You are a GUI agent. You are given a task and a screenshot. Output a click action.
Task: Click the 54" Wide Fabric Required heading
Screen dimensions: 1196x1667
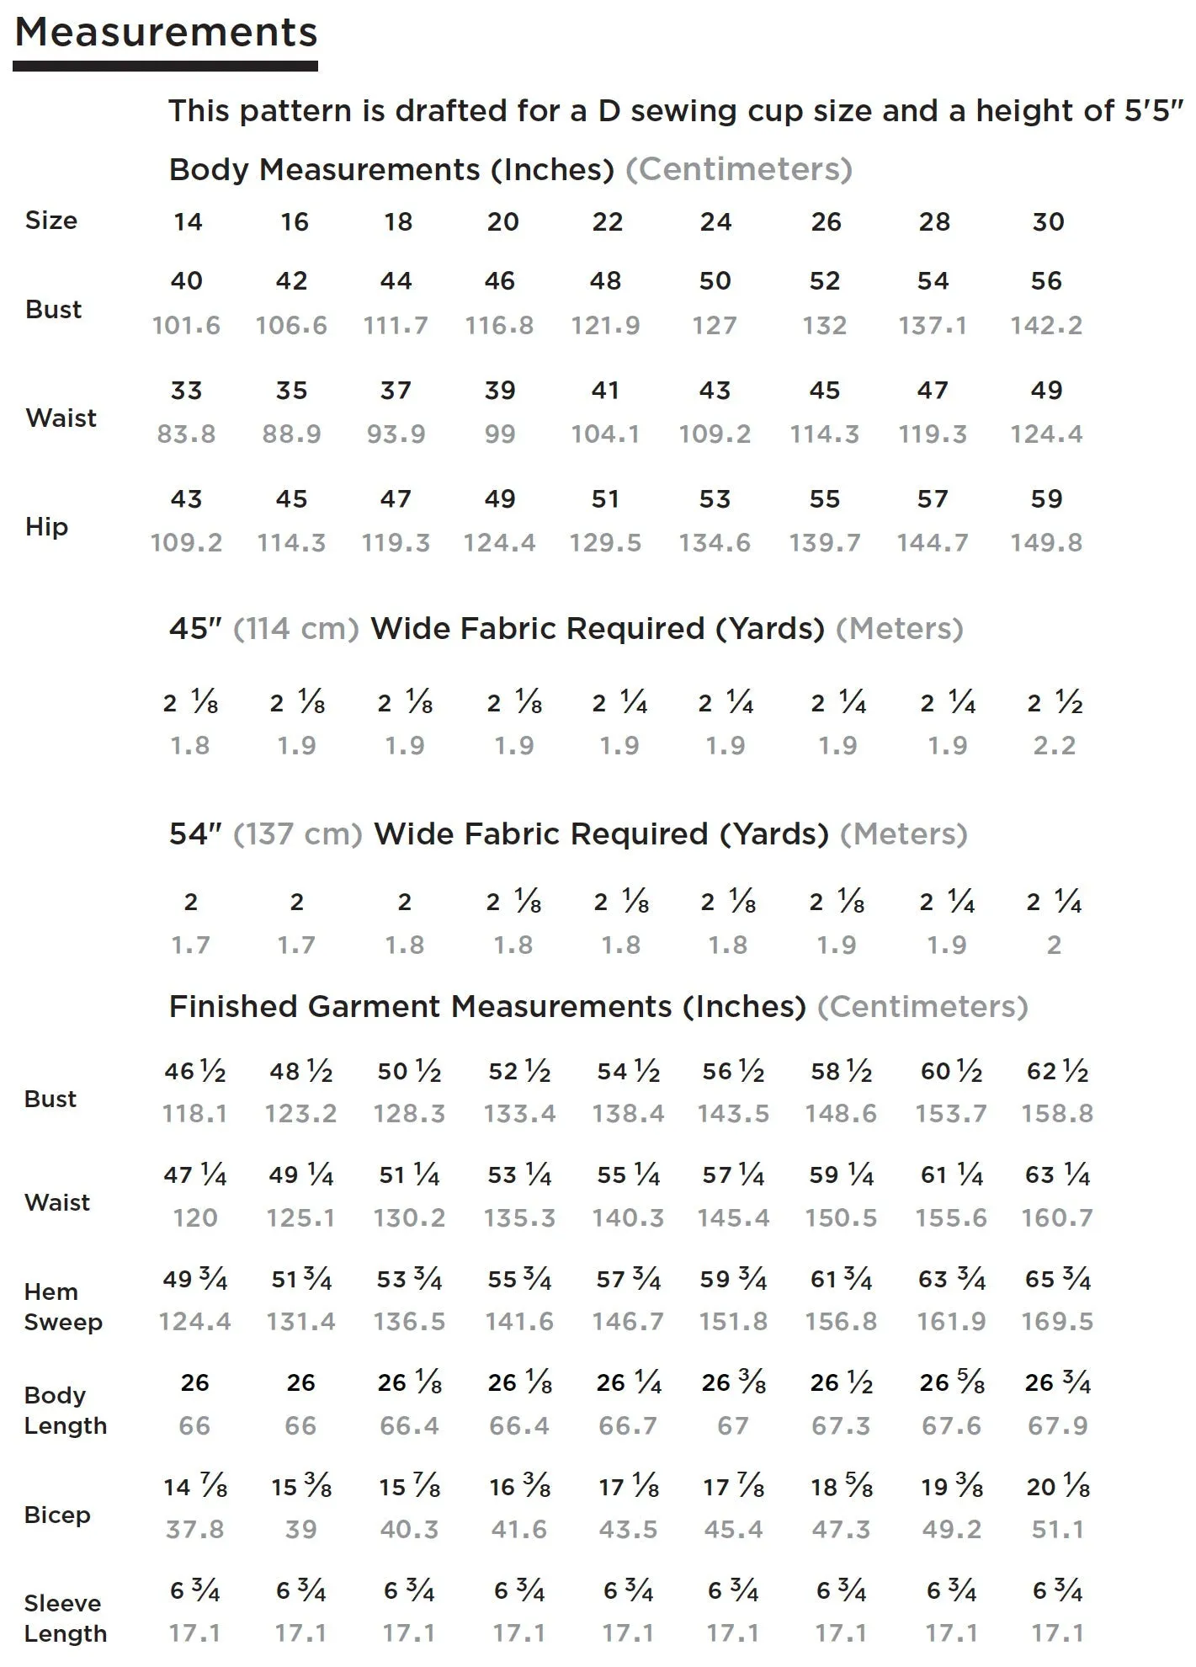tap(568, 833)
